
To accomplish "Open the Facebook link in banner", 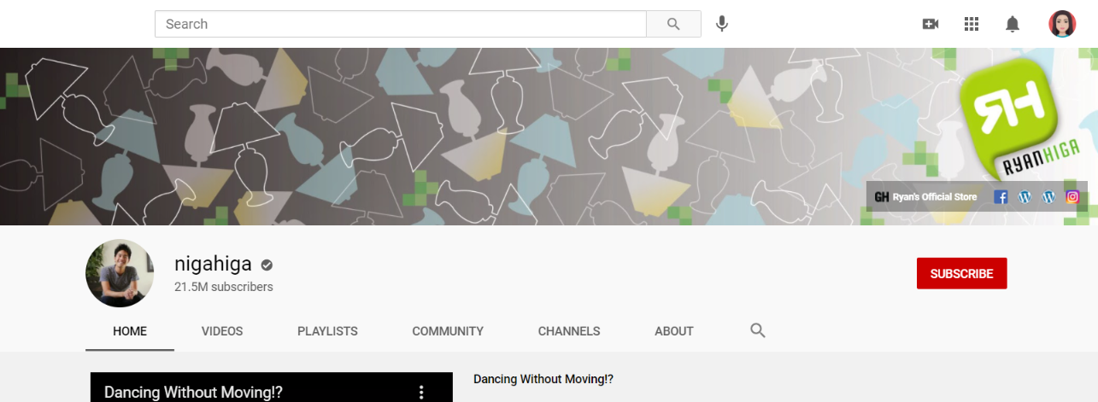I will (1001, 197).
